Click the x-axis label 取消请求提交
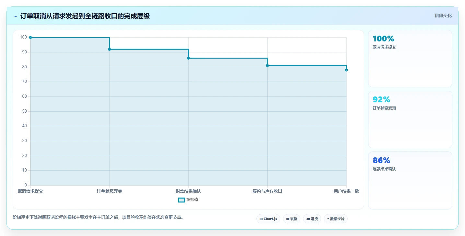The width and height of the screenshot is (465, 236). click(30, 191)
